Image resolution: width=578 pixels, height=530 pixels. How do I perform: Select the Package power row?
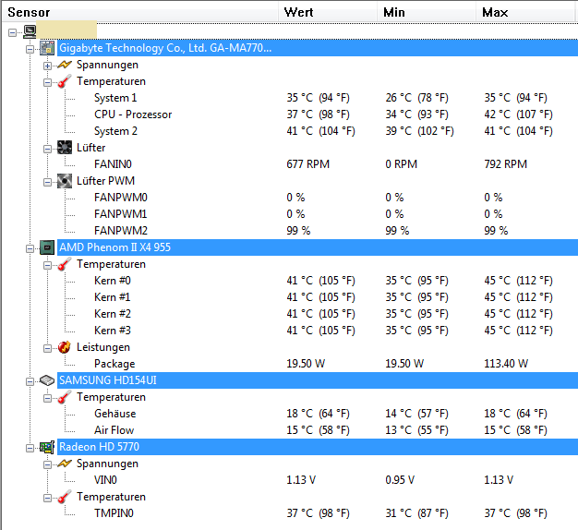pos(335,364)
